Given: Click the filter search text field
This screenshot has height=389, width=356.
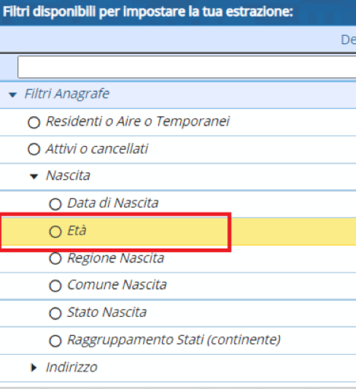Looking at the screenshot, I should pos(187,67).
